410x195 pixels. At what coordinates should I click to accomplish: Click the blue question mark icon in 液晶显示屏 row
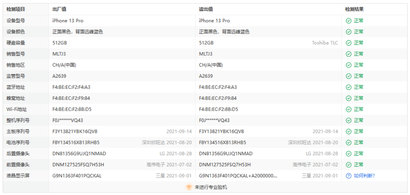(x=348, y=176)
